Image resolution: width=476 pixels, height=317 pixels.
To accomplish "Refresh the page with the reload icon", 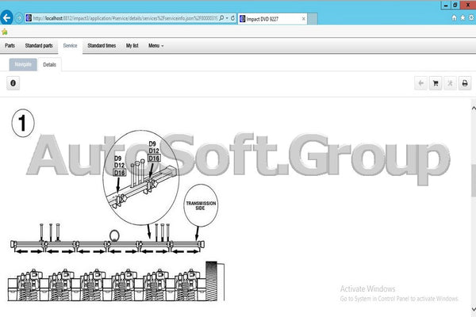I will (x=232, y=18).
